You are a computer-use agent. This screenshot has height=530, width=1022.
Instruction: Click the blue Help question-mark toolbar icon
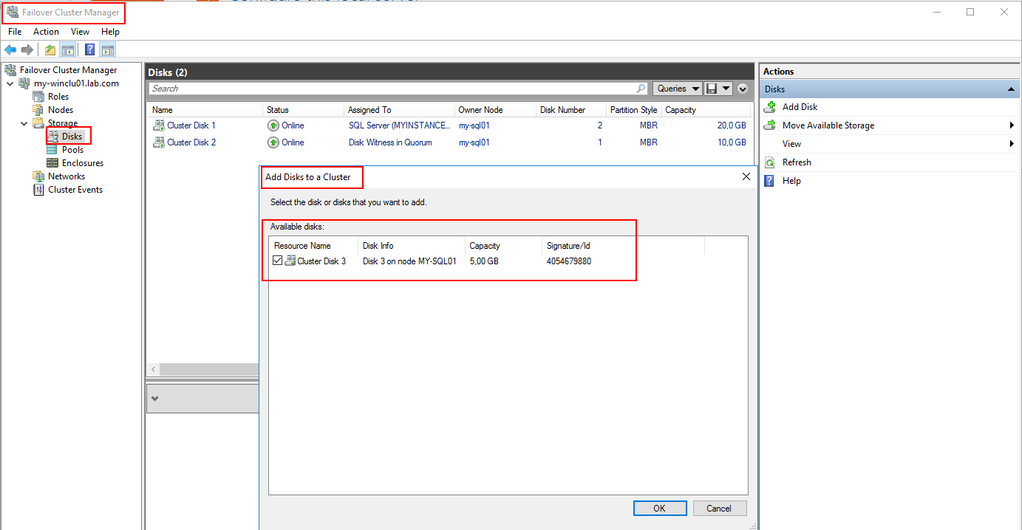click(89, 50)
